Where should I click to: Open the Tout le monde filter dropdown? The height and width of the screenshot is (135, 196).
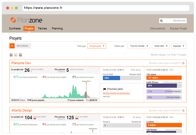coord(139,46)
